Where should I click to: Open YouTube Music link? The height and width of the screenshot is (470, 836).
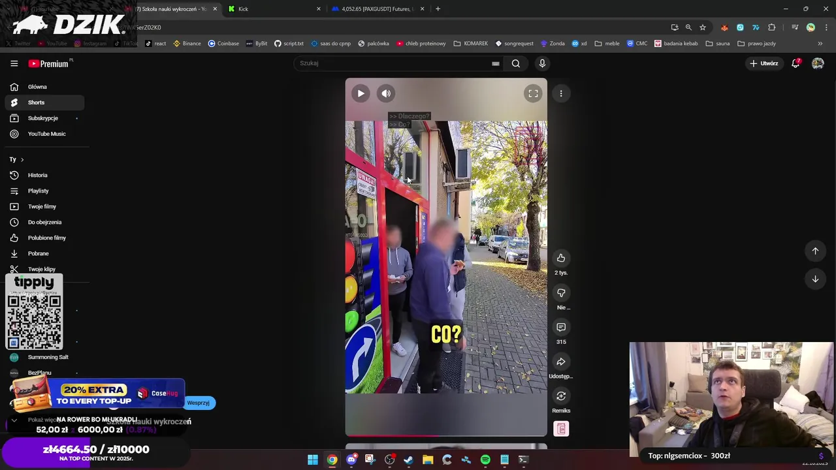(44, 134)
